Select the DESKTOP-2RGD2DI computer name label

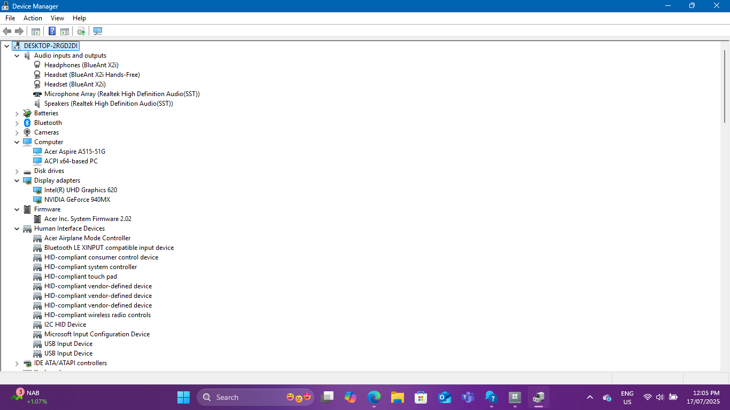[x=51, y=46]
